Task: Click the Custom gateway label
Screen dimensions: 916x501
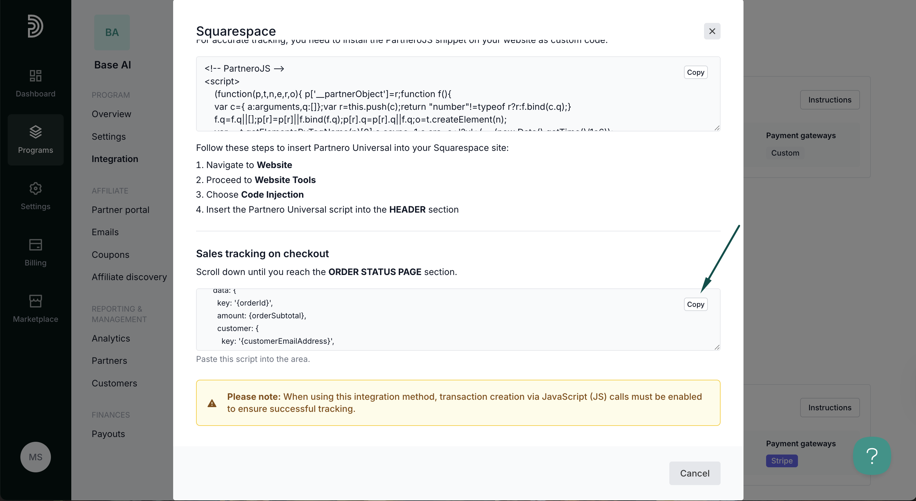Action: 785,153
